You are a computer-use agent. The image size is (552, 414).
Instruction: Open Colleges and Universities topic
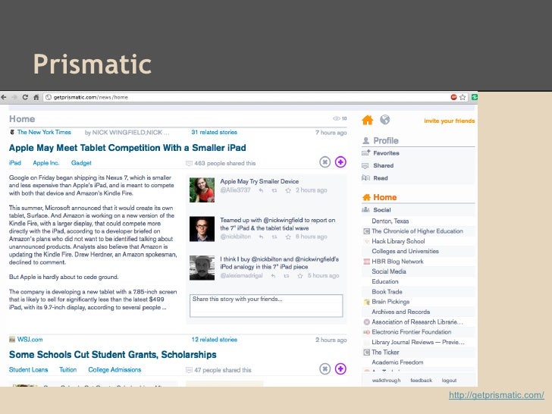(405, 252)
